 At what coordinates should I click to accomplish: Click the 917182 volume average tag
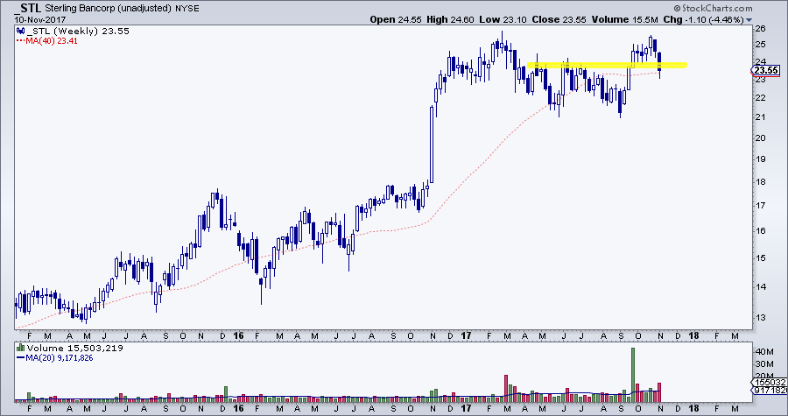point(770,390)
